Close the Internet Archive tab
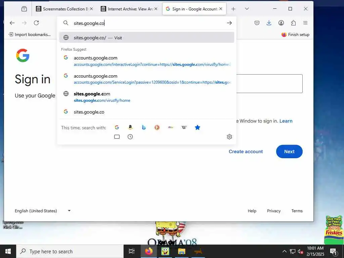This screenshot has width=344, height=258. pyautogui.click(x=156, y=9)
